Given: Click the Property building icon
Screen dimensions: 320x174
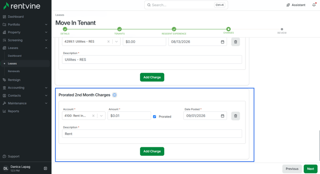Looking at the screenshot, I should pos(4,32).
